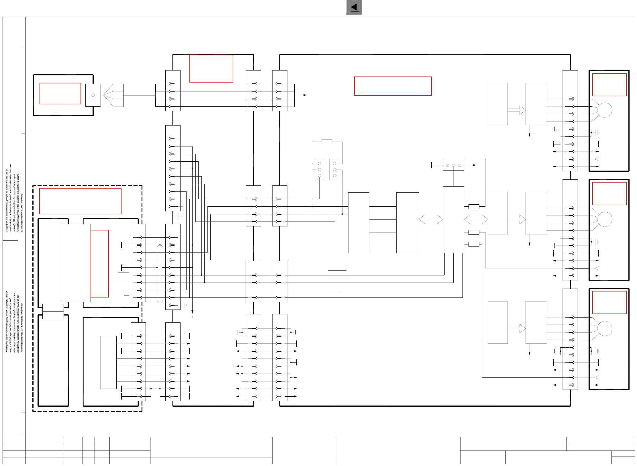Open red box in middle-right motor block
Viewport: 637px width, 466px height.
[609, 193]
